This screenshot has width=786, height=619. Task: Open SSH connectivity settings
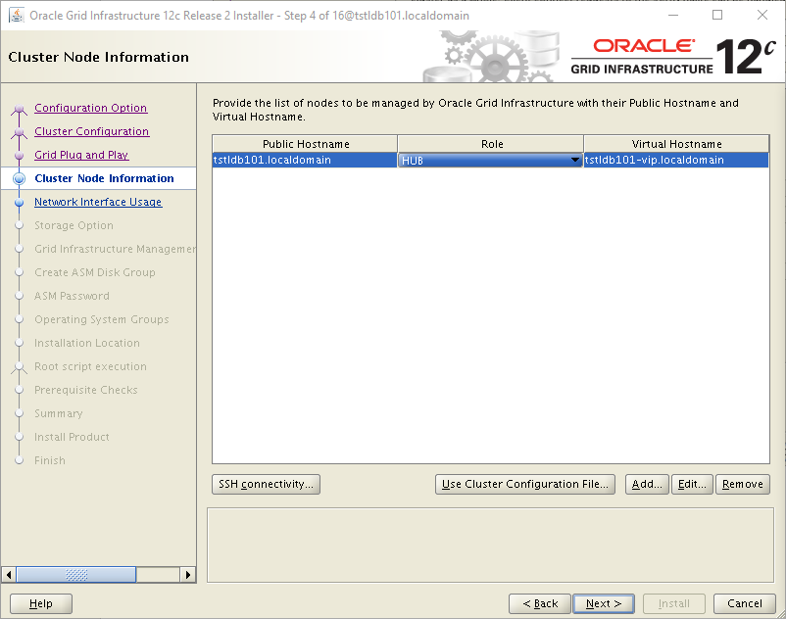[266, 484]
